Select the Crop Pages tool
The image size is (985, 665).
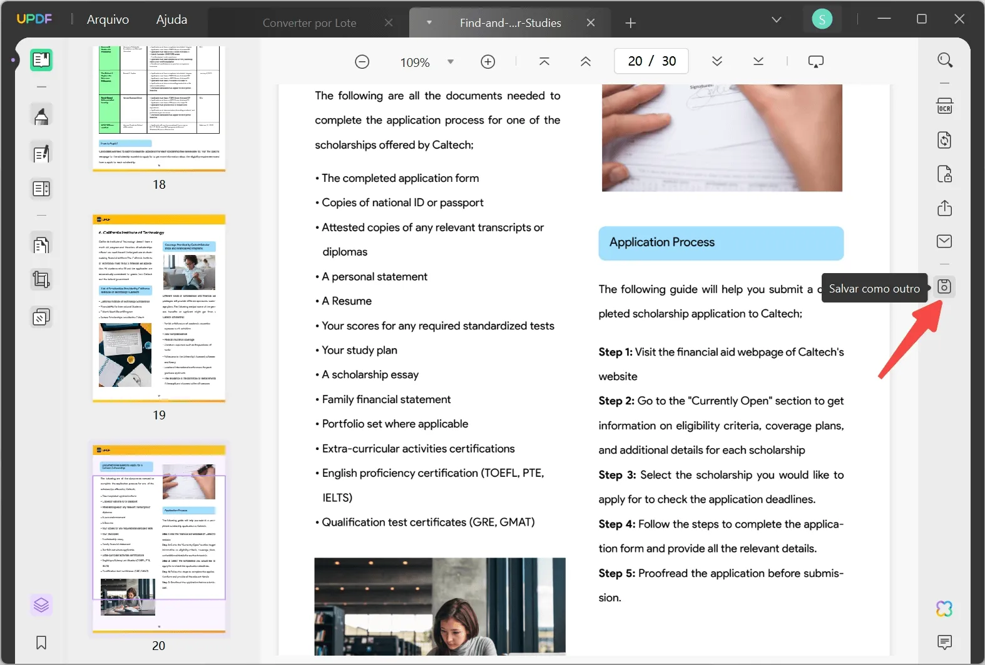pos(41,279)
